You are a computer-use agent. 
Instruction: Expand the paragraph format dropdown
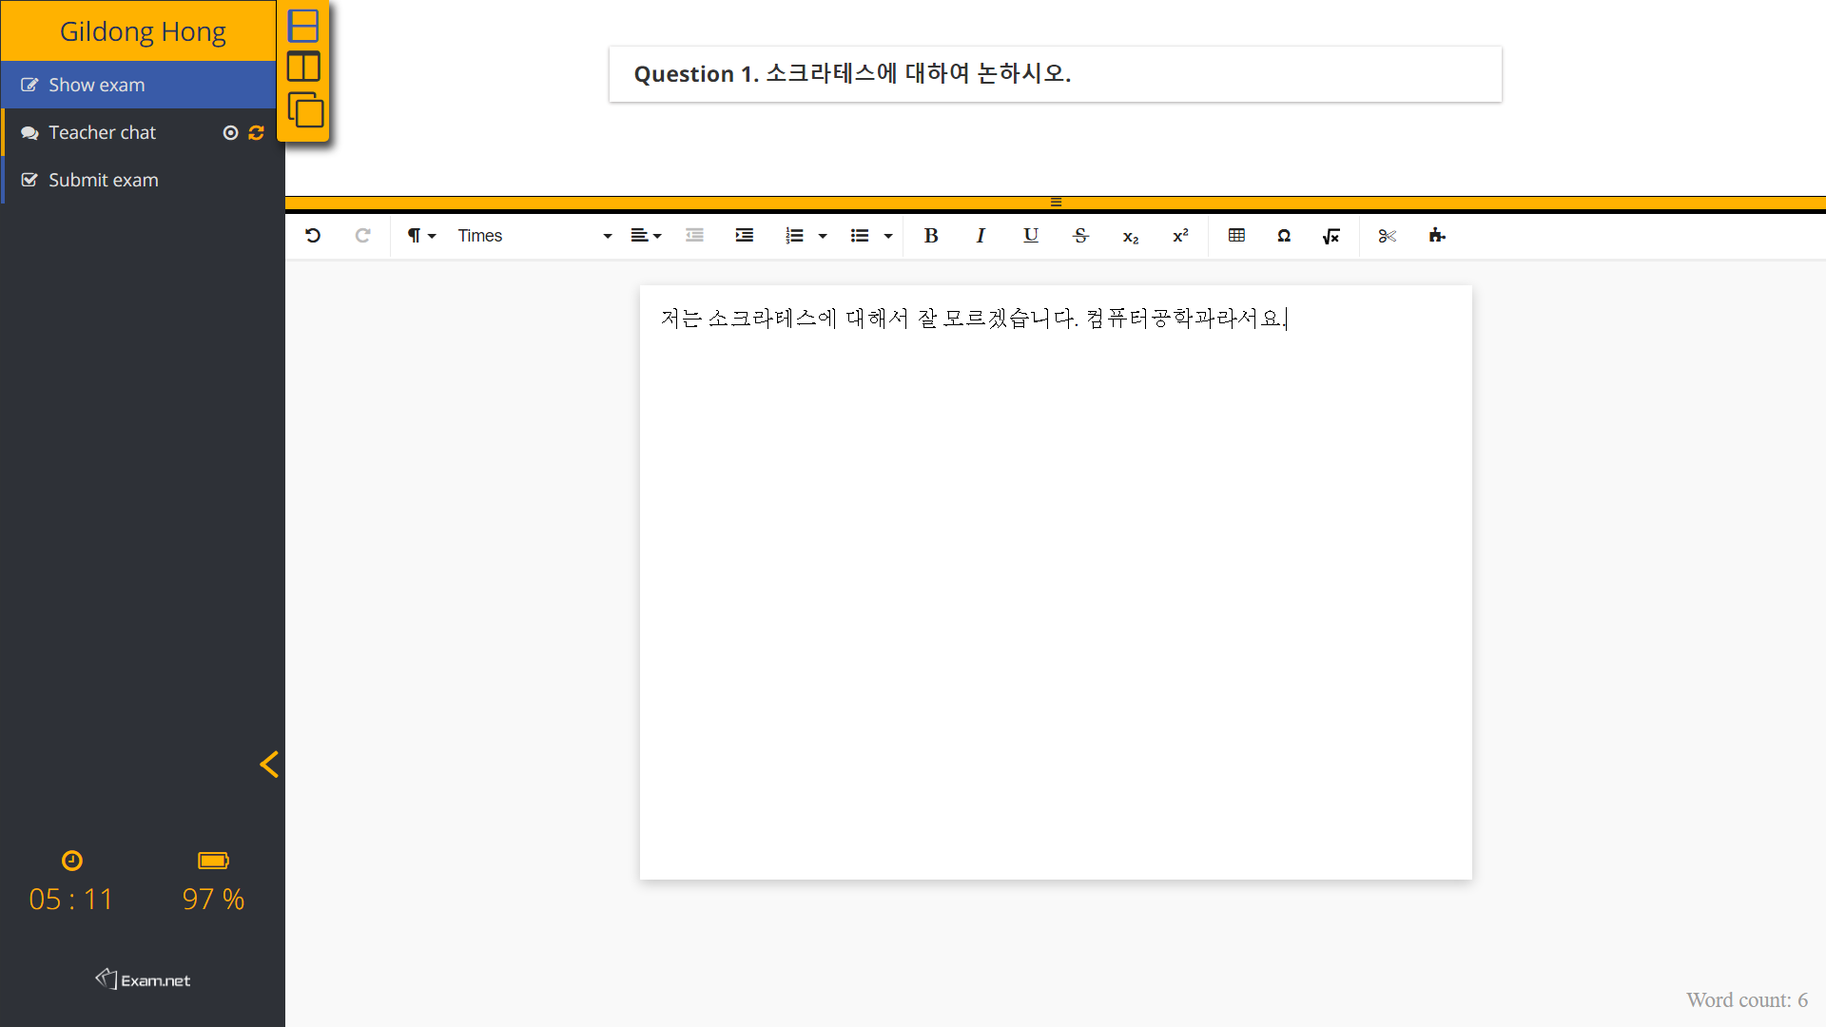point(421,236)
